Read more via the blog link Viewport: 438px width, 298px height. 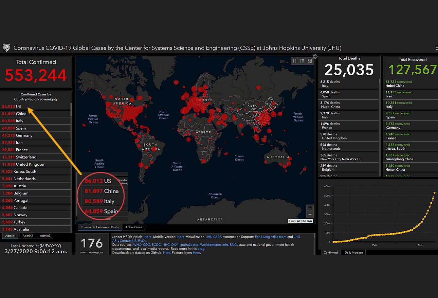pyautogui.click(x=201, y=249)
